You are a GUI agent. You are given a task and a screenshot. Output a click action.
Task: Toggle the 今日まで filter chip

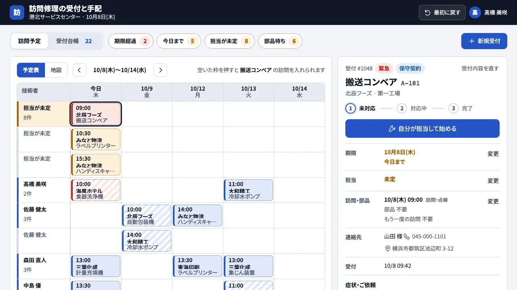(x=179, y=41)
